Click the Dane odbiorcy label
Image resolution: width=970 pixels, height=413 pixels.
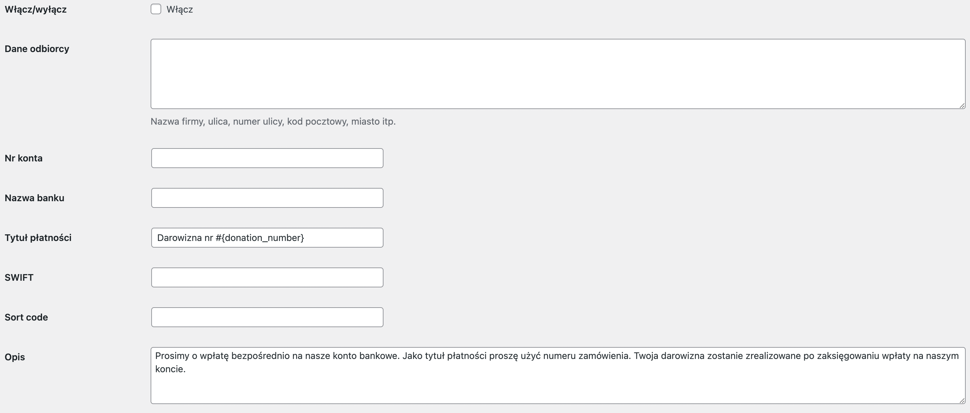tap(37, 49)
